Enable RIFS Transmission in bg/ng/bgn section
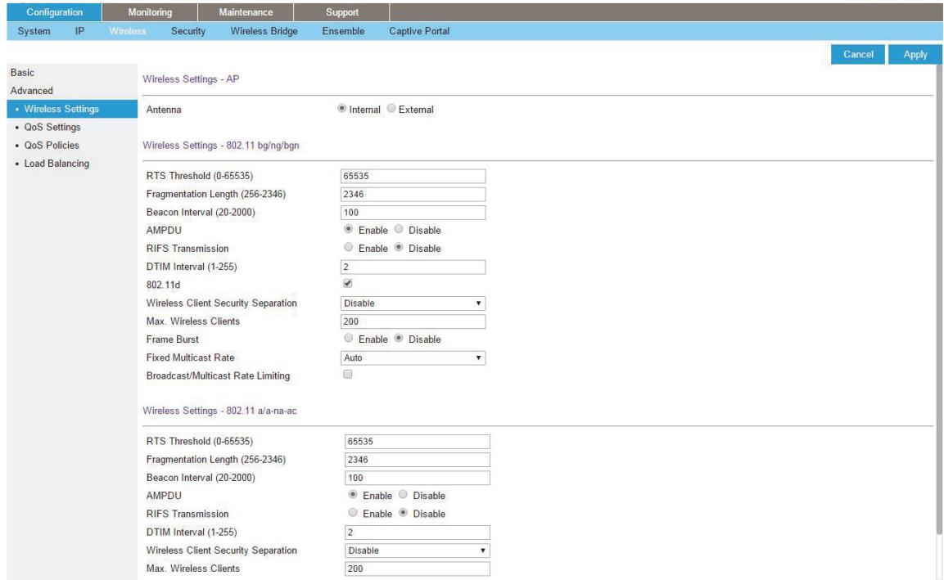This screenshot has height=580, width=944. coord(349,247)
